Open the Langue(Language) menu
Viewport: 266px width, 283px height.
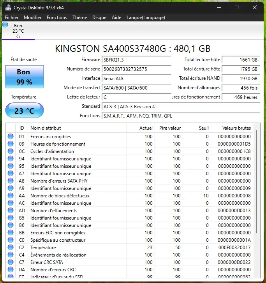pyautogui.click(x=146, y=18)
